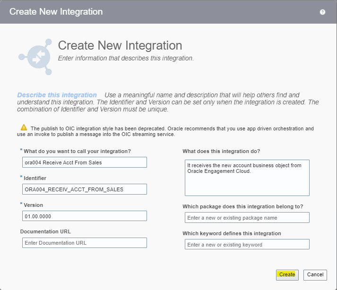Click the keyword input field
337x290 pixels.
pyautogui.click(x=247, y=245)
